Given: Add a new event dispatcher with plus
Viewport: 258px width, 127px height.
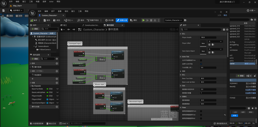Looking at the screenshot, I should (x=57, y=107).
